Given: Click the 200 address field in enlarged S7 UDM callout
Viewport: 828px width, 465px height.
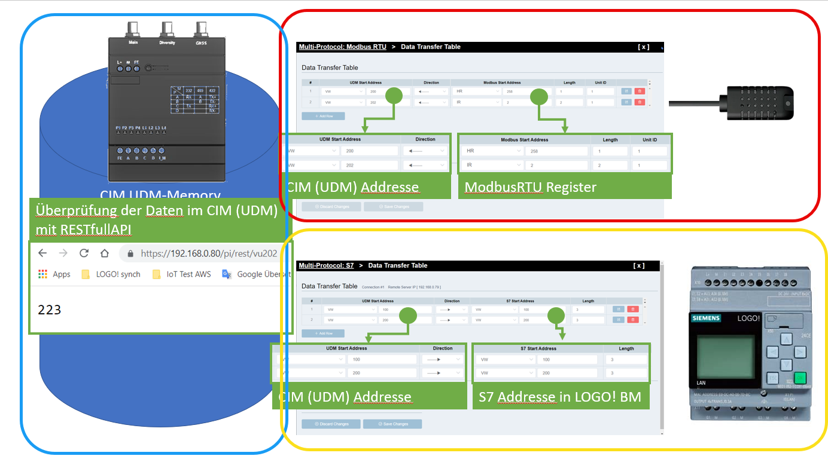Looking at the screenshot, I should click(x=382, y=373).
